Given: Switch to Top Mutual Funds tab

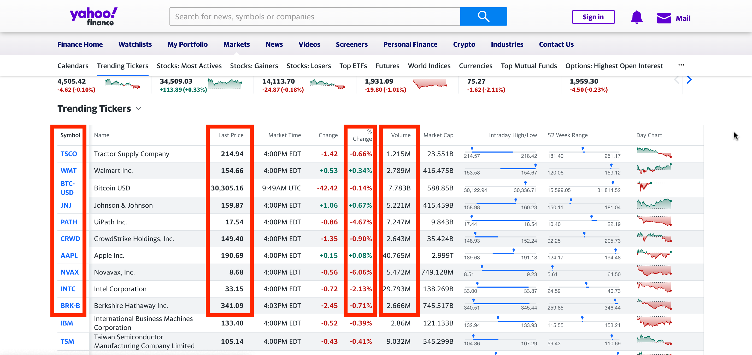Looking at the screenshot, I should click(x=529, y=66).
